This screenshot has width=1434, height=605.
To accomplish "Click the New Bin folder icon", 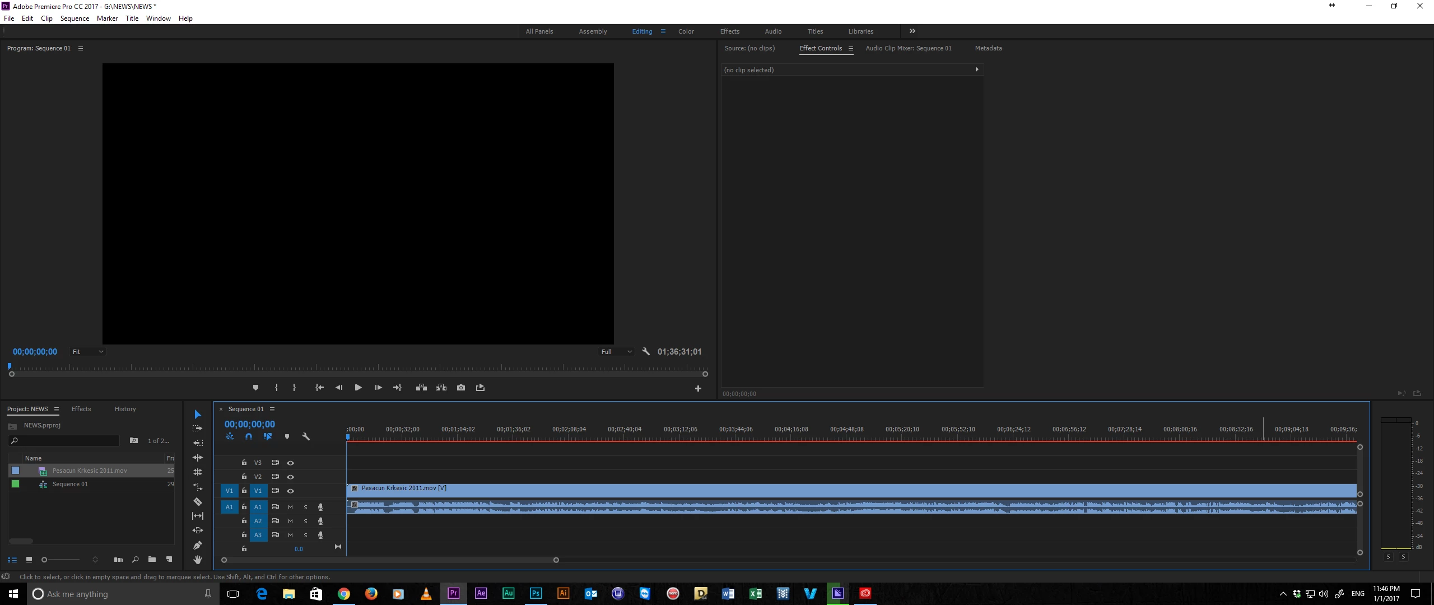I will (x=152, y=559).
